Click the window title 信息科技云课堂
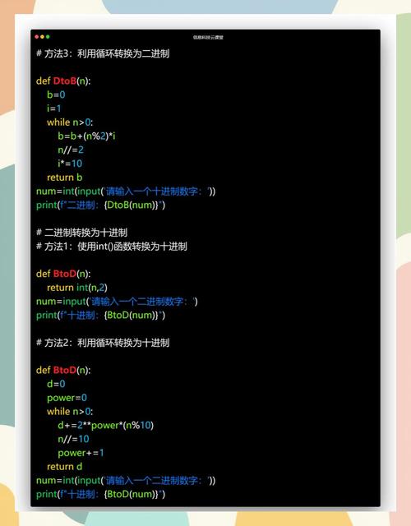The image size is (411, 526). (x=208, y=37)
